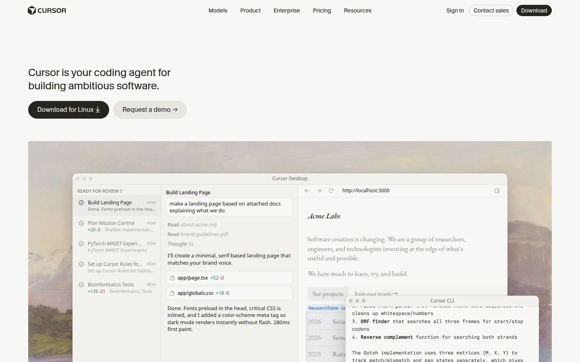580x362 pixels.
Task: Click the http://localhost:3000 address field
Action: click(x=366, y=191)
